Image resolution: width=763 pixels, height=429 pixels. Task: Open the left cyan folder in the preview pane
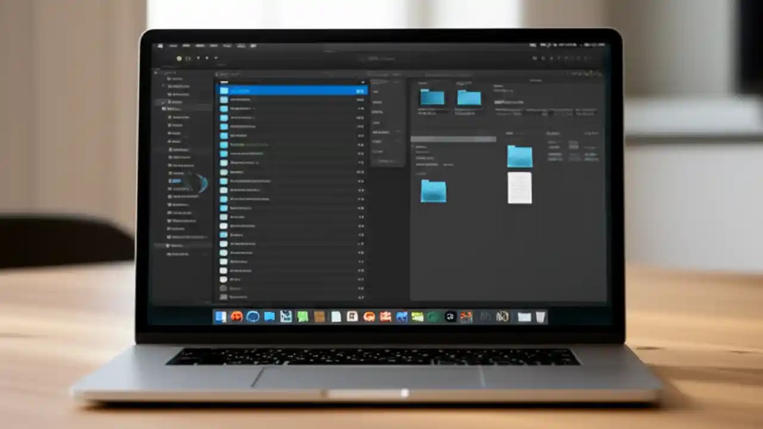pos(432,97)
